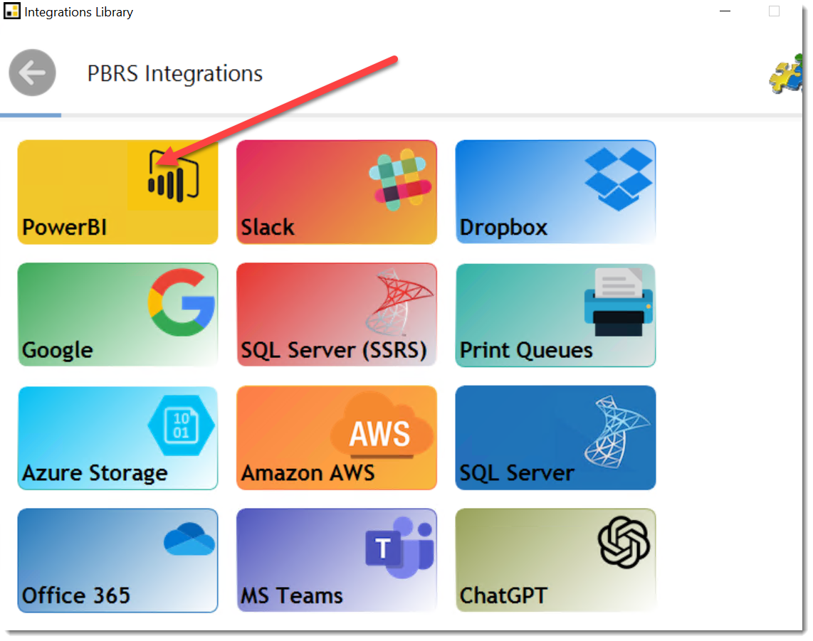Screen dimensions: 813x641
Task: Click the ChatGPT integration tile
Action: click(555, 561)
